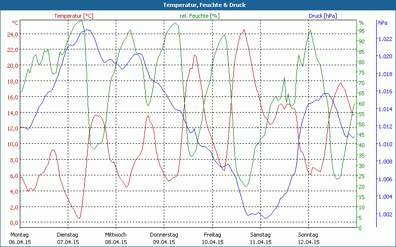
Task: Click the 0,0 tick on temperature axis
Action: 14,223
